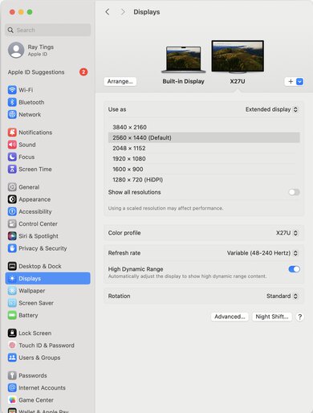Open Screen Saver icon
313x413 pixels.
12,303
